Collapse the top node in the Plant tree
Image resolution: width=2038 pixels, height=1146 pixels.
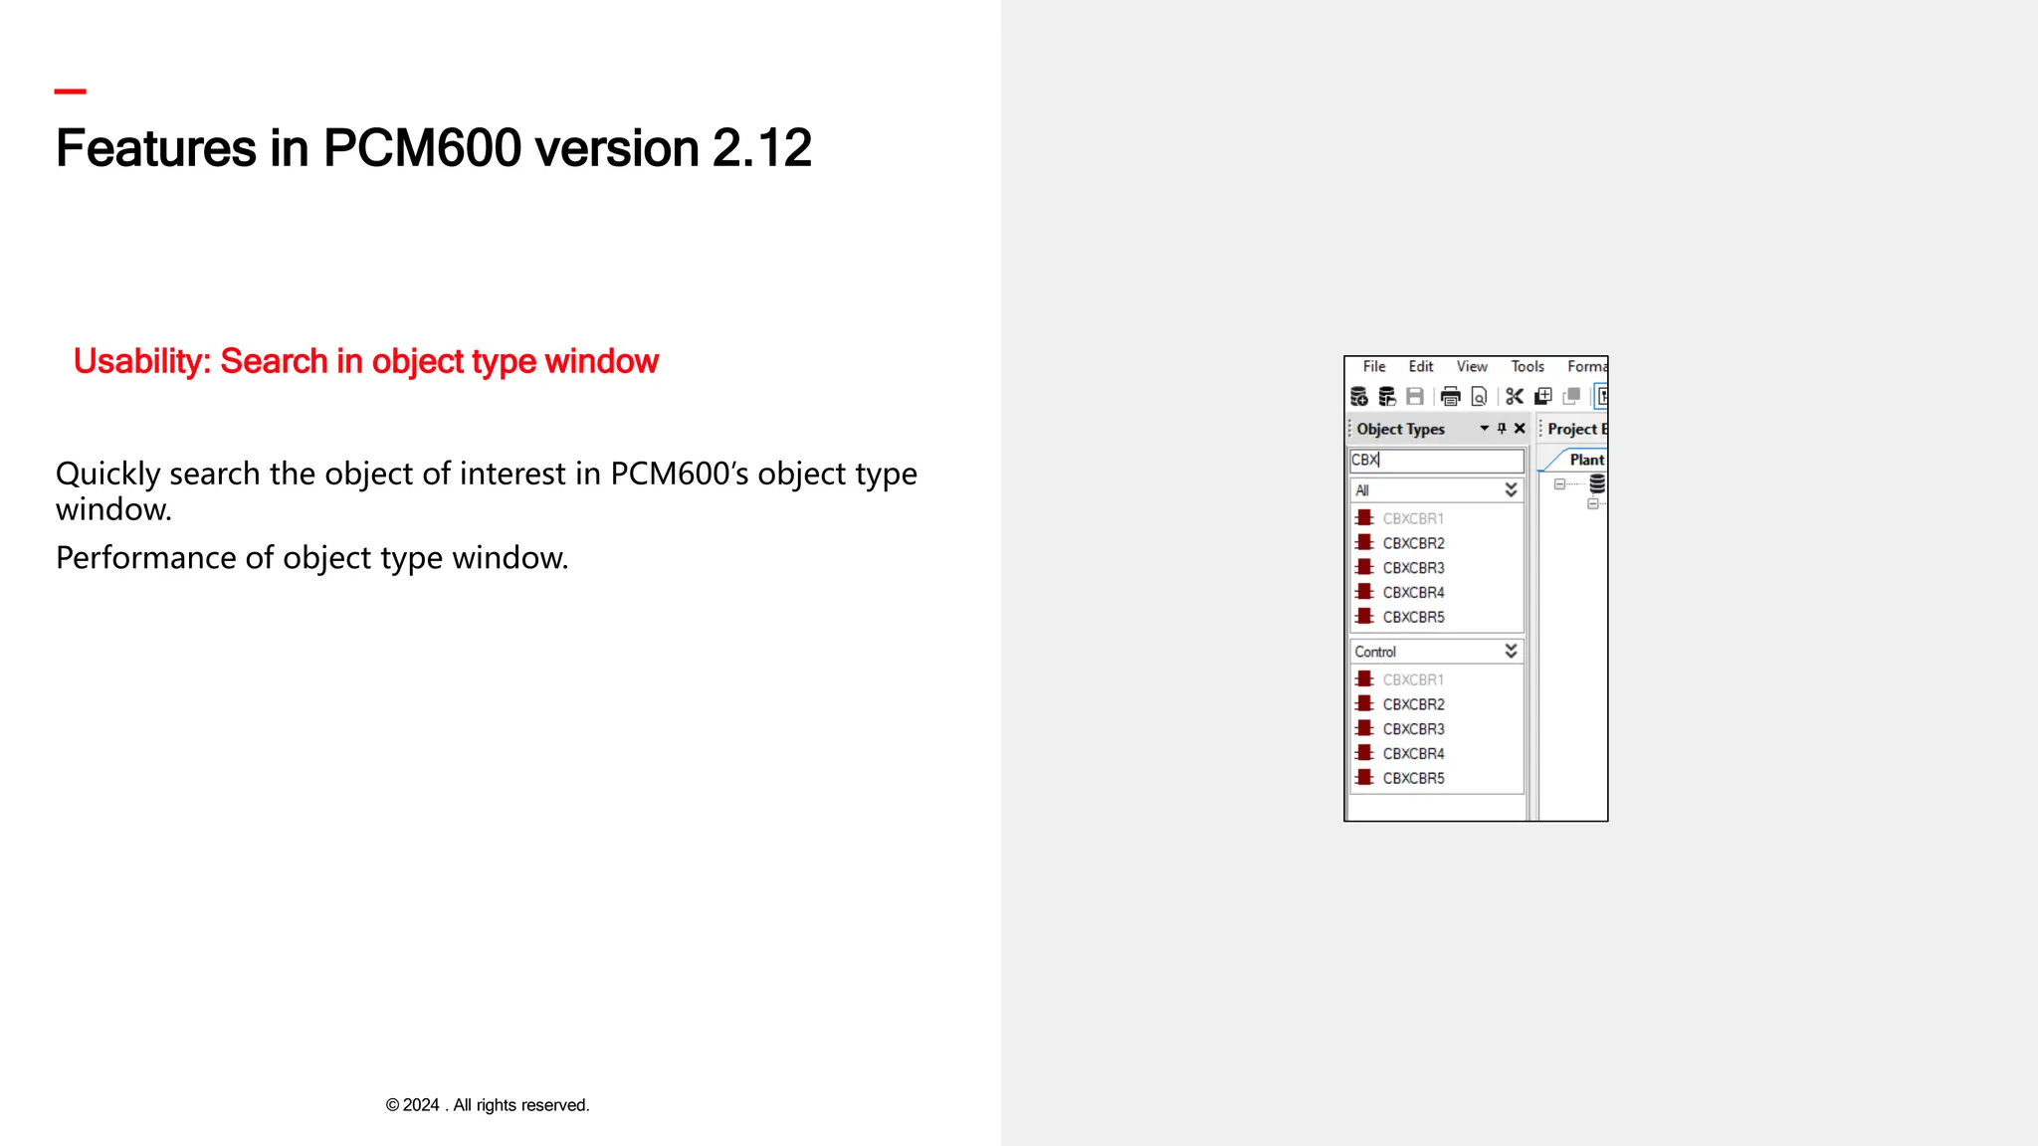[1559, 484]
